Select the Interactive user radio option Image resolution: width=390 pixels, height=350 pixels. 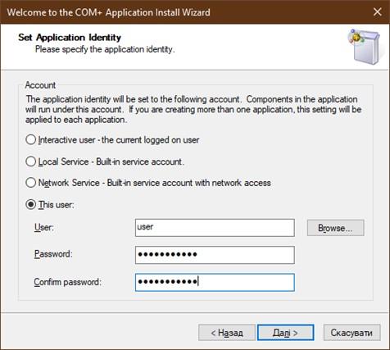tap(30, 139)
